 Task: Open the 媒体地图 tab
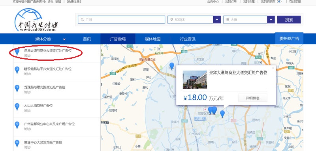pos(153,39)
